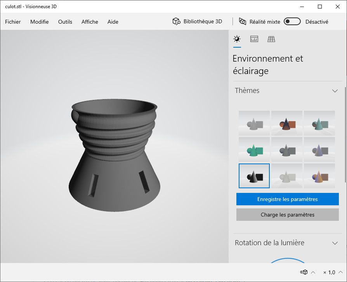
Task: Click the Réalité mixte icon
Action: [x=243, y=22]
